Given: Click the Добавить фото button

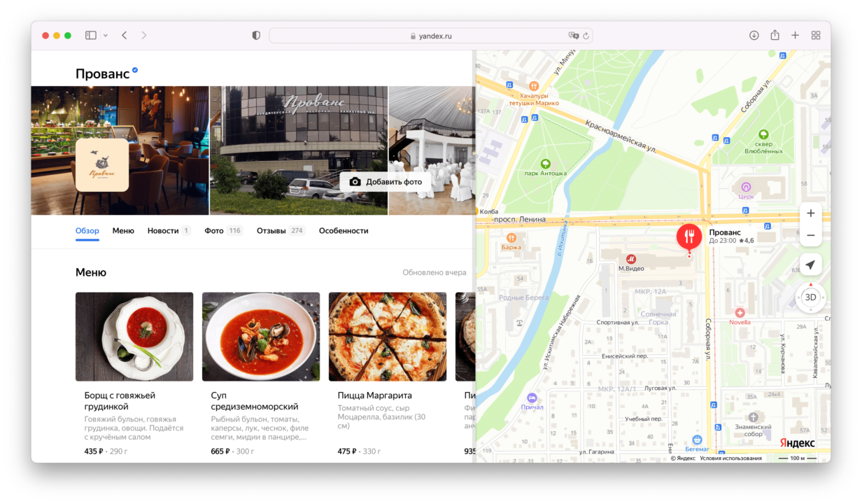Looking at the screenshot, I should click(x=386, y=182).
